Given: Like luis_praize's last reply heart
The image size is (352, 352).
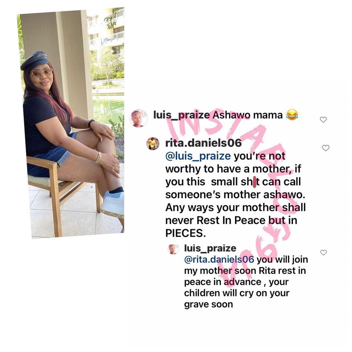Looking at the screenshot, I should (324, 253).
